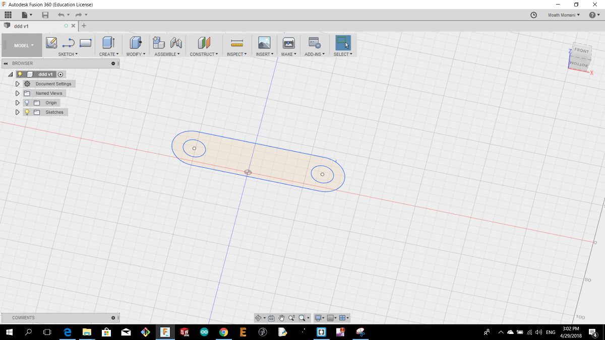605x340 pixels.
Task: Activate the Select tool icon
Action: [343, 43]
